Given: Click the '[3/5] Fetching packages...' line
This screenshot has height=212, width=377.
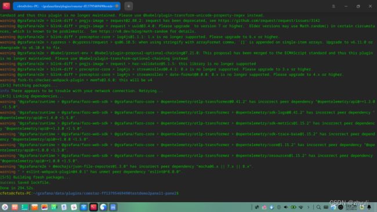Looking at the screenshot, I should coord(29,85).
